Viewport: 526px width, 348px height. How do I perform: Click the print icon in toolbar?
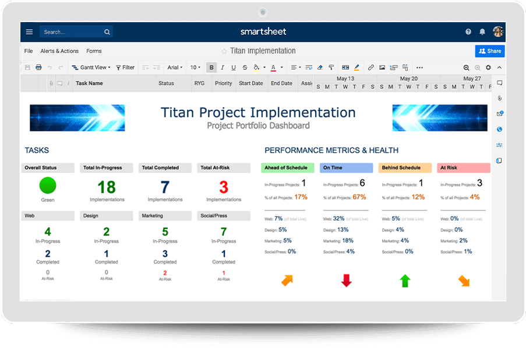pyautogui.click(x=38, y=67)
